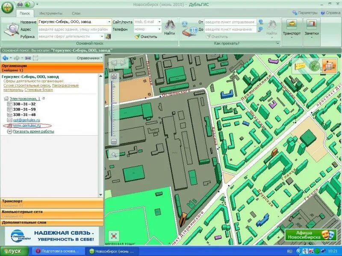
Task: Click results list scrollbar up arrow
Action: [100, 76]
